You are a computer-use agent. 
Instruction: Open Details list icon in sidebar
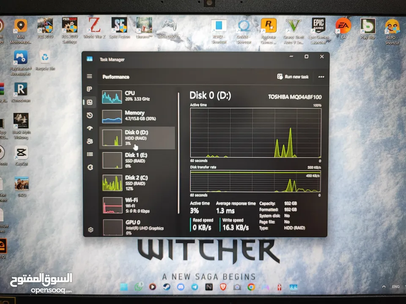click(90, 155)
